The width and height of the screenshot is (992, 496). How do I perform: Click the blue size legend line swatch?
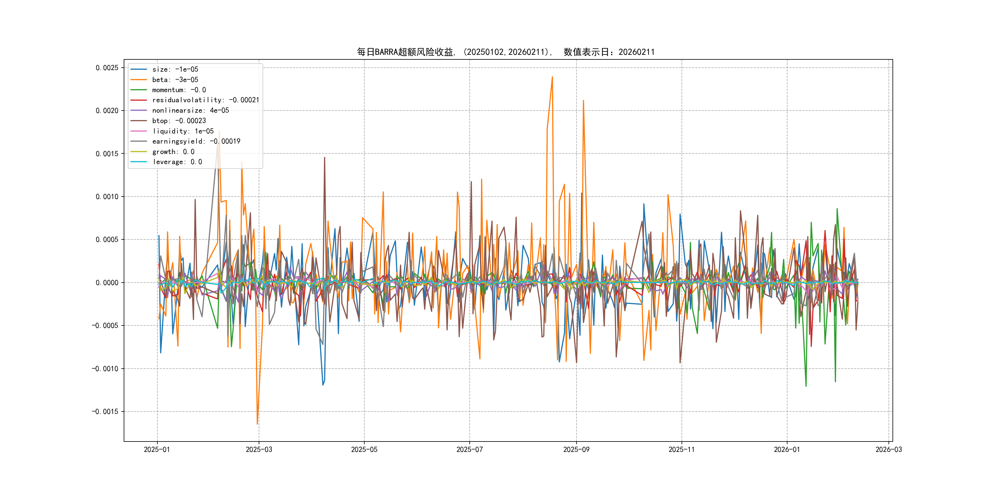coord(139,69)
